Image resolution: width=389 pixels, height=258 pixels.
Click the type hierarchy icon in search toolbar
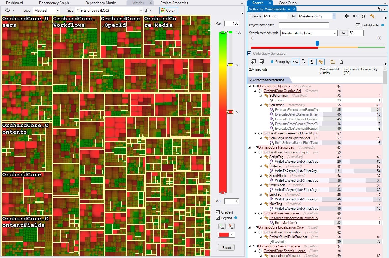[x=372, y=16]
